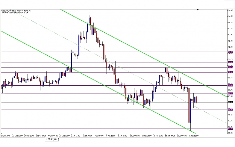Image resolution: width=235 pixels, height=147 pixels.
Task: Click the 5 Jan 20:00 time axis label
Action: pyautogui.click(x=87, y=136)
